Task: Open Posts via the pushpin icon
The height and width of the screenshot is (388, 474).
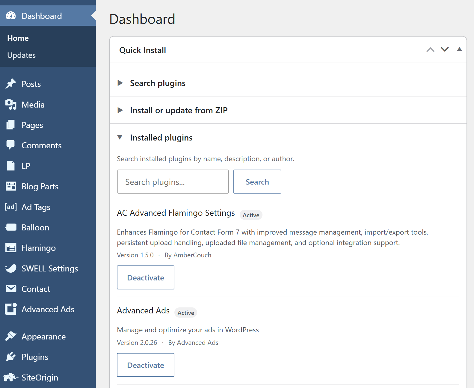Action: click(11, 84)
